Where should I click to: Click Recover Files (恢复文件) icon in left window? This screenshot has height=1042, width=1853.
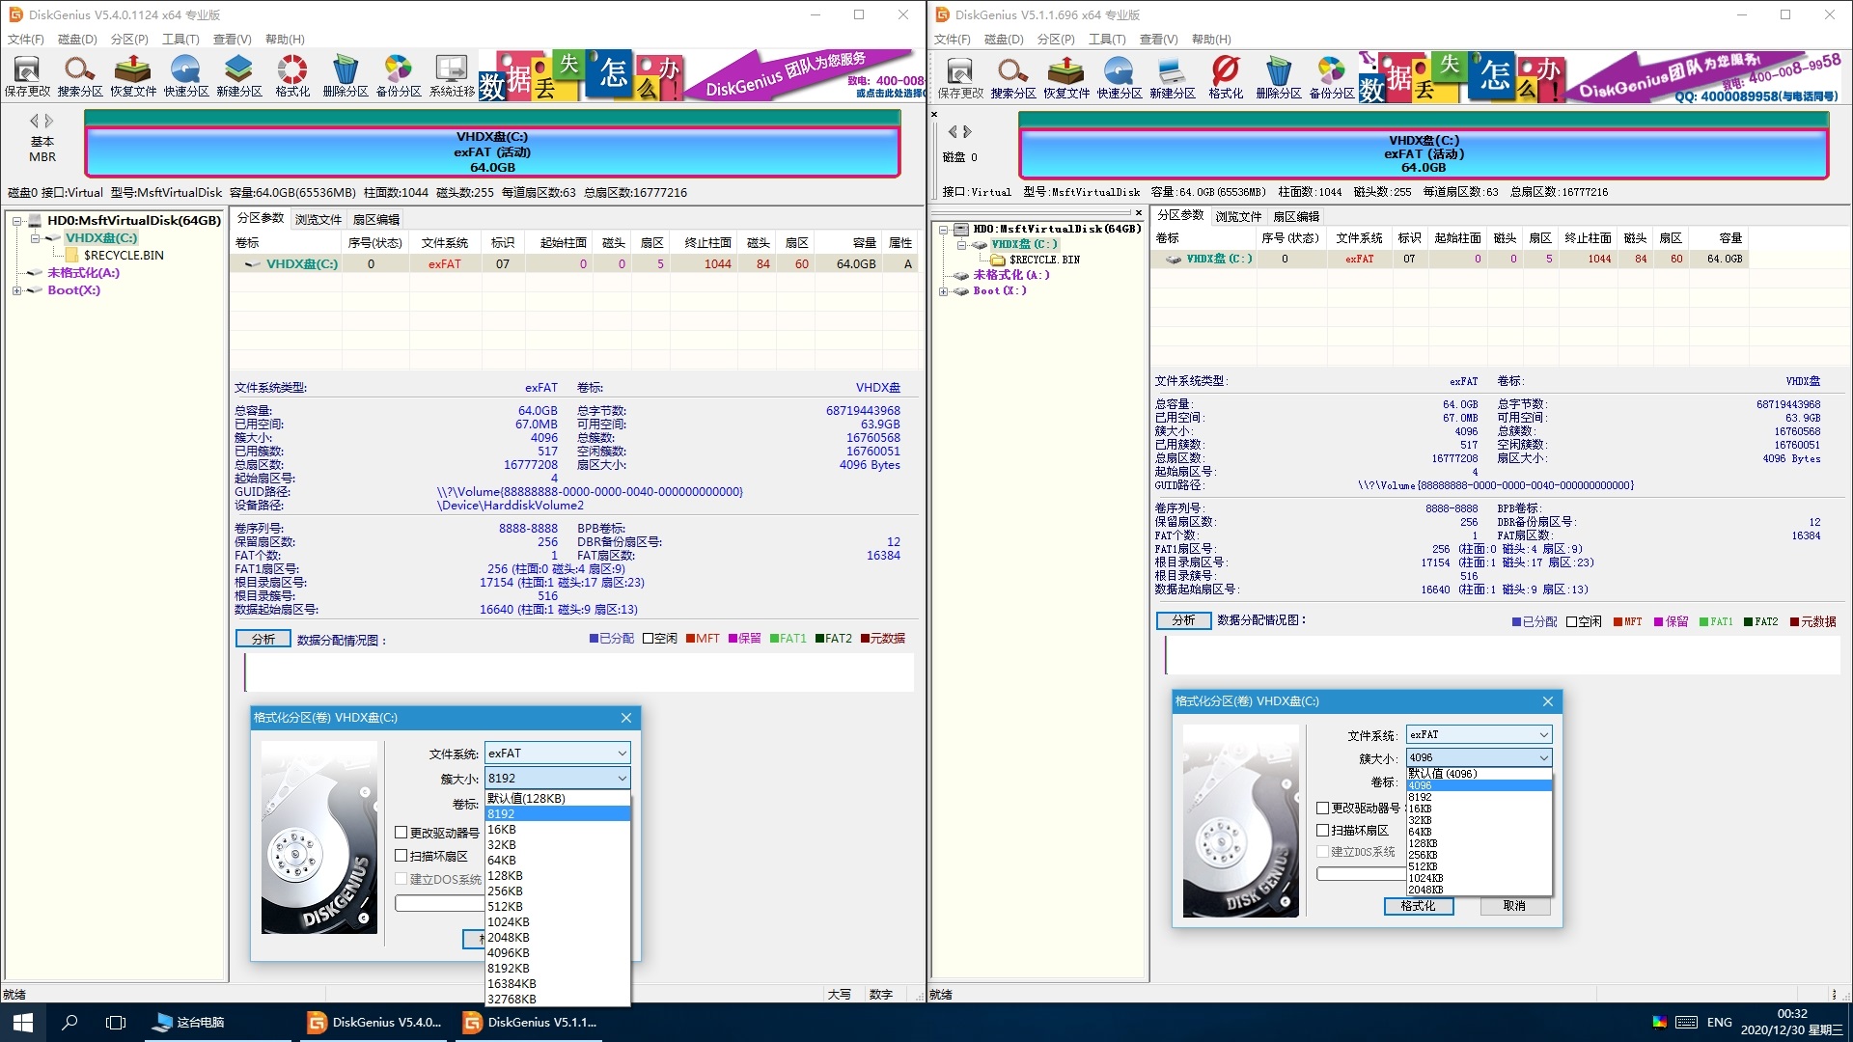133,76
